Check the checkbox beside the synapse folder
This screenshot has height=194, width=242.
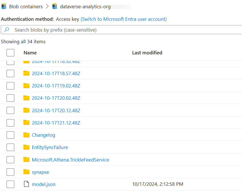(10, 172)
